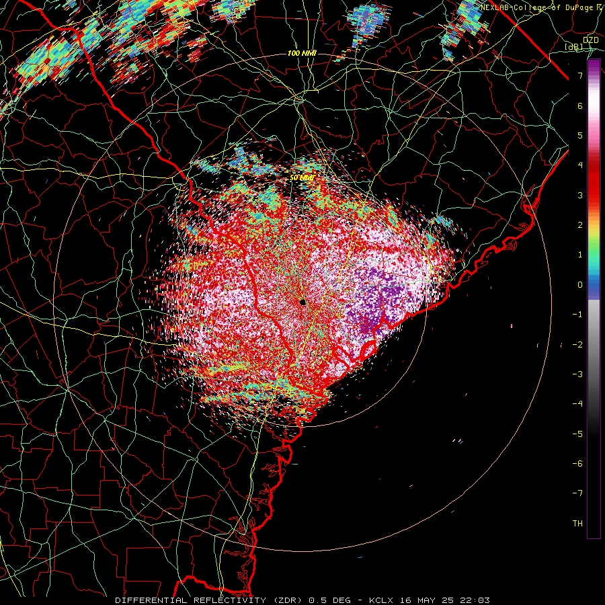Click the "-1" value on the scale
The image size is (605, 605).
tap(577, 315)
